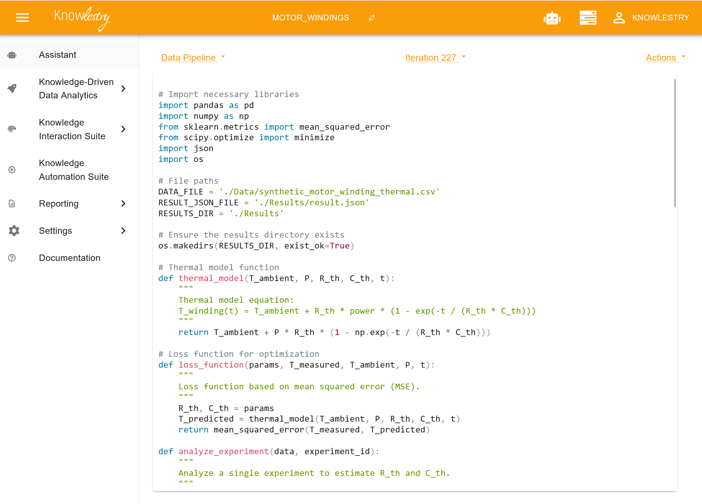Click the Reporting document icon
Screen dimensions: 702x504
[x=12, y=203]
